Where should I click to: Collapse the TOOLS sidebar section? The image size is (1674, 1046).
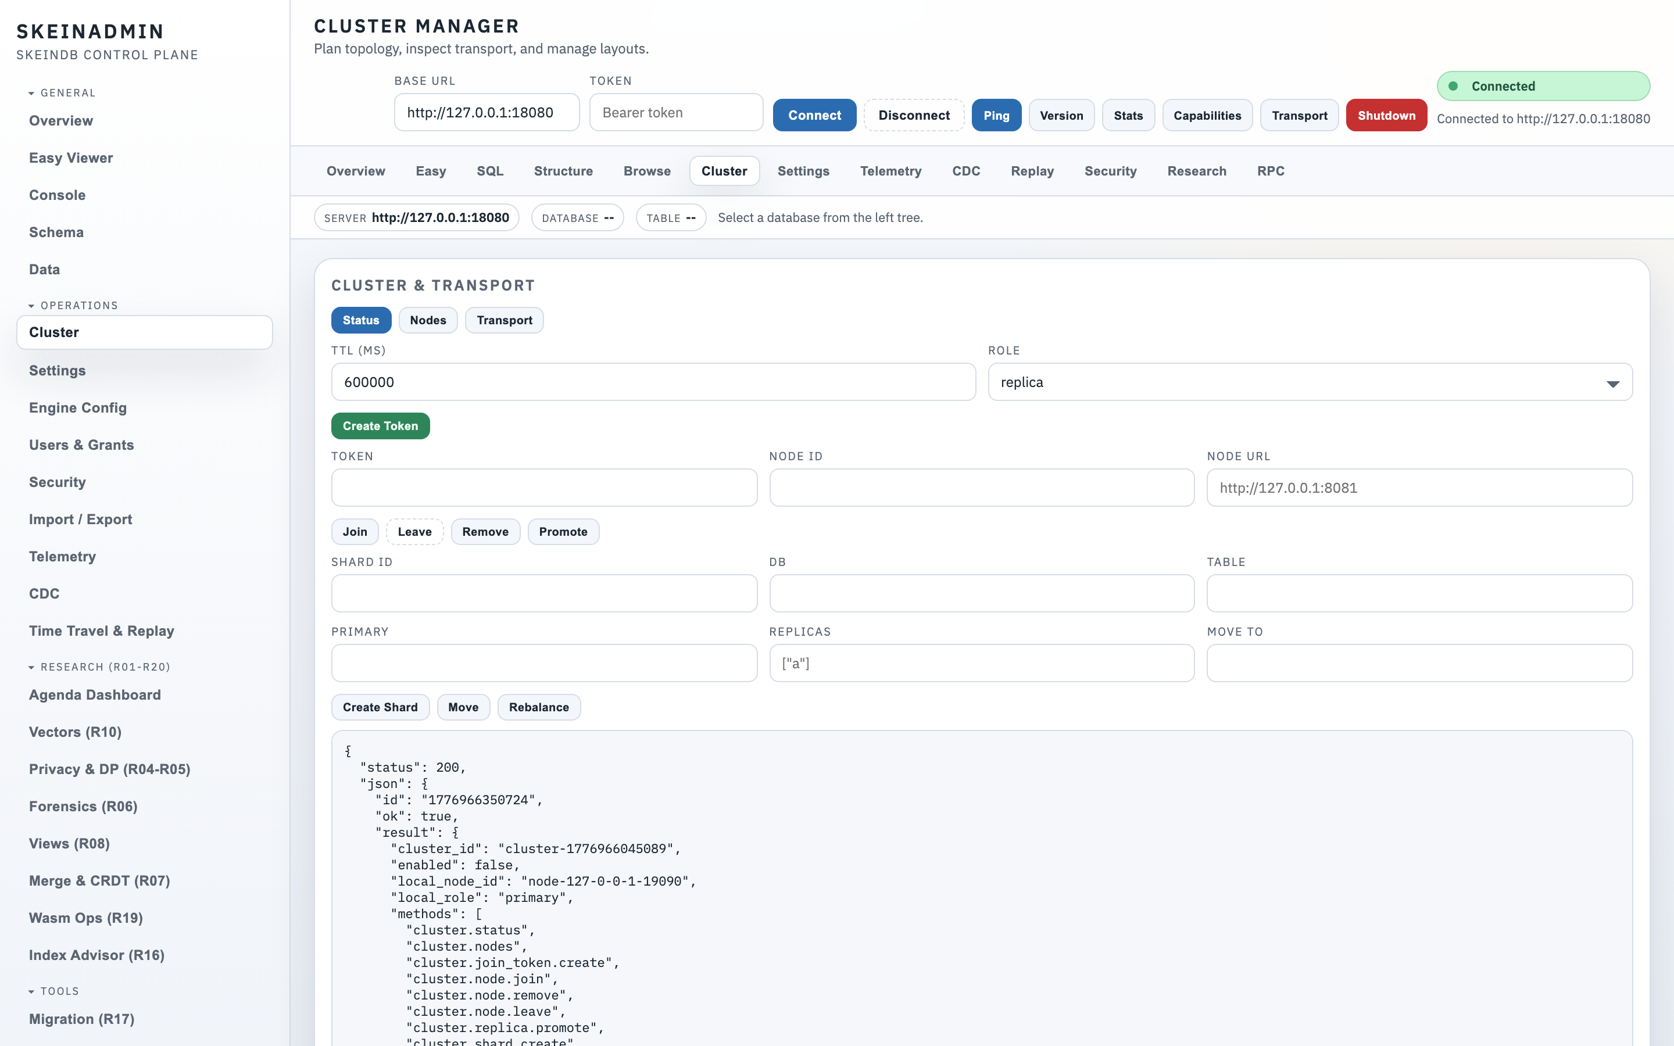pos(54,991)
